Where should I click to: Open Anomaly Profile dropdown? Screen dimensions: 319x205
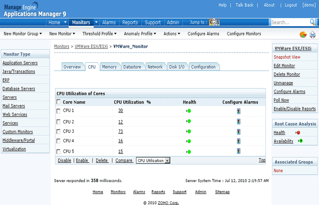tap(140, 34)
